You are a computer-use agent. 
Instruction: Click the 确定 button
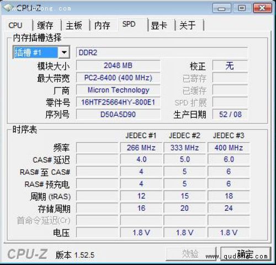click(x=246, y=254)
